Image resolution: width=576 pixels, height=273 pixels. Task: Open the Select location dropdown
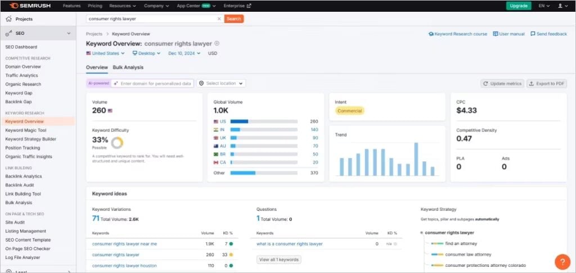coord(221,83)
